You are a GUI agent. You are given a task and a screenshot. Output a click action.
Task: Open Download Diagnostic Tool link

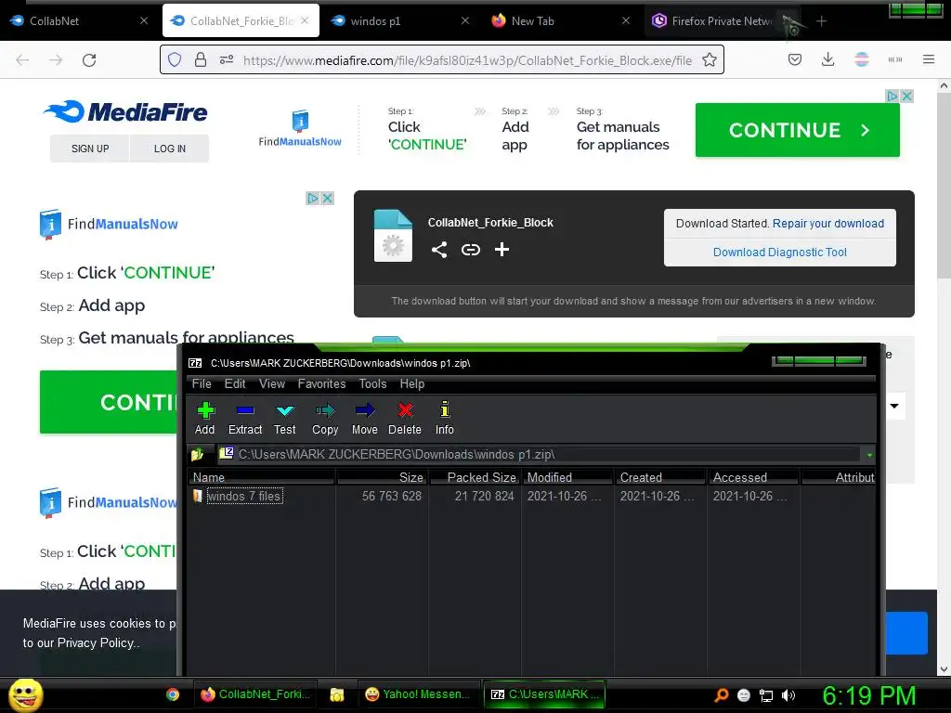point(779,253)
